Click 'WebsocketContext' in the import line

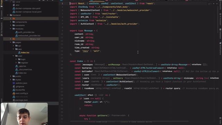point(90,10)
